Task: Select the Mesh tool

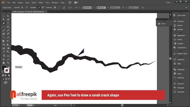Action: click(x=4, y=48)
